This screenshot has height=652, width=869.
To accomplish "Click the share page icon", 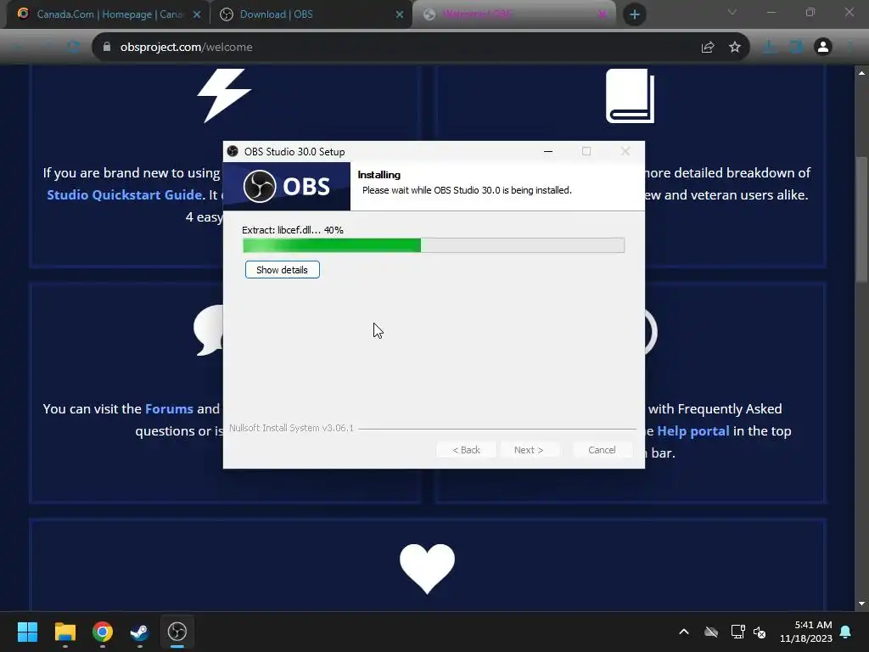I will (708, 48).
